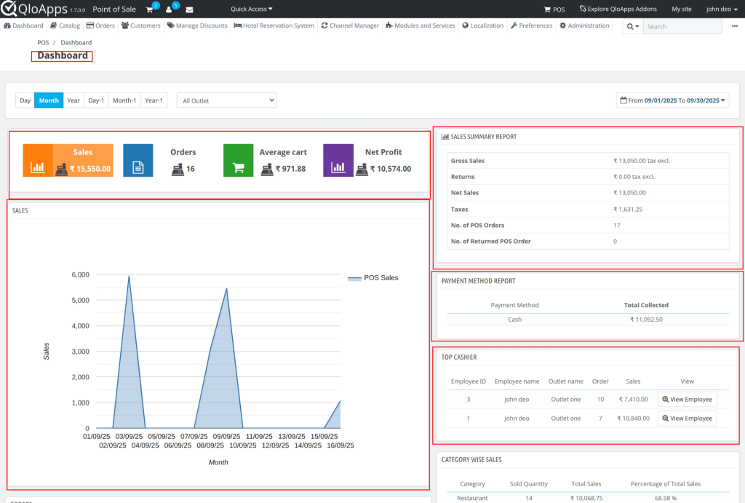Select the Month period filter
This screenshot has width=745, height=503.
coord(49,100)
